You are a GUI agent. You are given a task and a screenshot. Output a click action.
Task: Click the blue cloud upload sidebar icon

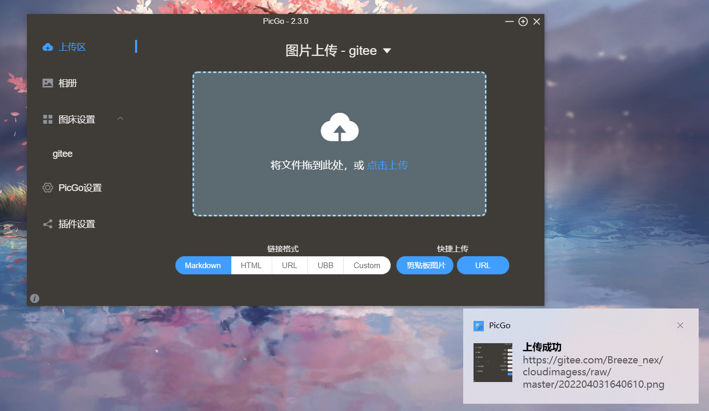pos(48,47)
